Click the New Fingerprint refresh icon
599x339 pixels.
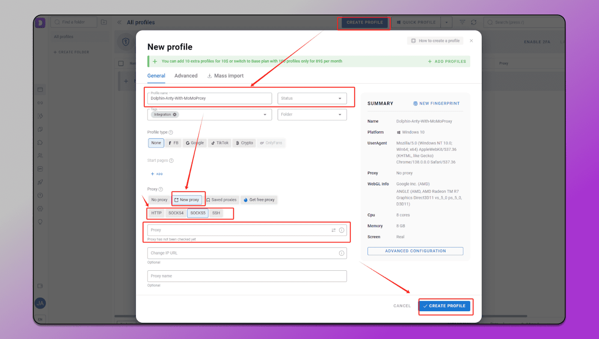pos(415,103)
